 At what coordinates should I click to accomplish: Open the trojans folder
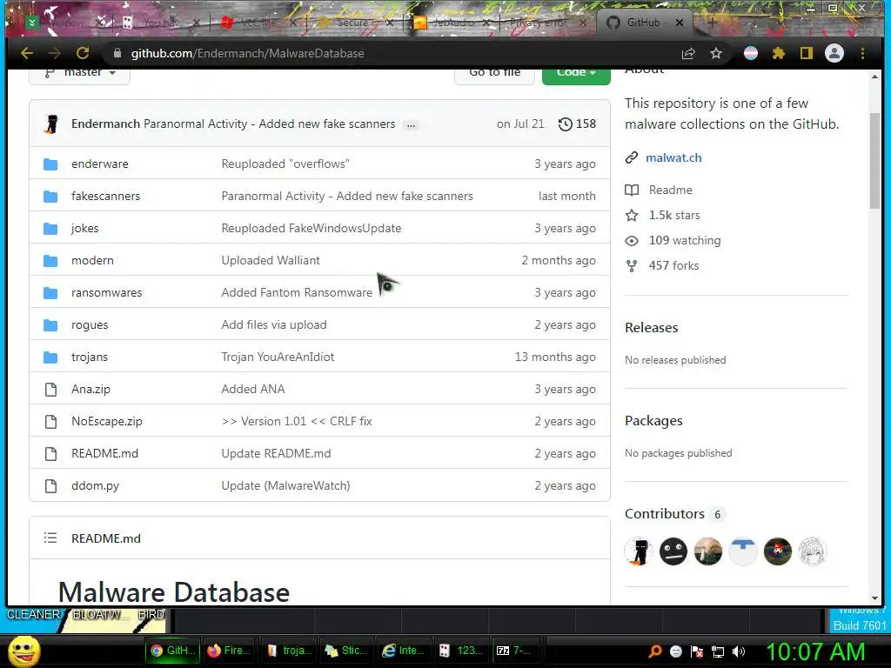[x=90, y=357]
